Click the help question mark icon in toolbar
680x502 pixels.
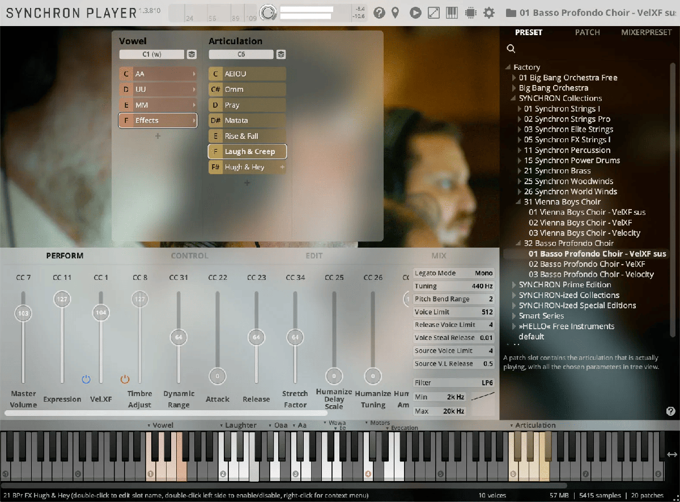(379, 12)
